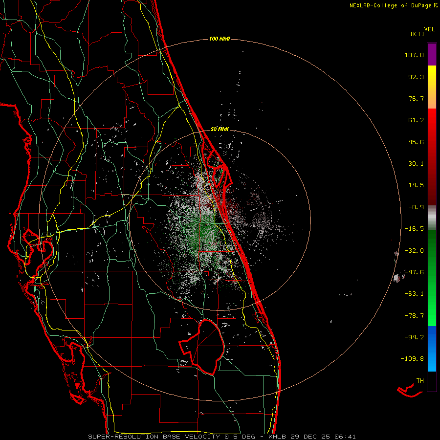The width and height of the screenshot is (440, 440).
Task: Select the -63.1 legend value
Action: 414,294
